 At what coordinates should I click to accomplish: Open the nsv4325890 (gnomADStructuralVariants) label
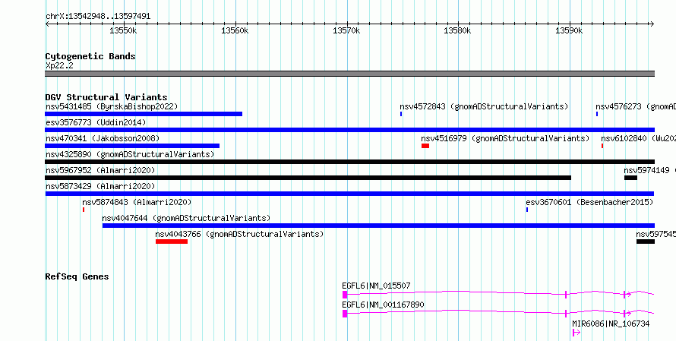[130, 154]
